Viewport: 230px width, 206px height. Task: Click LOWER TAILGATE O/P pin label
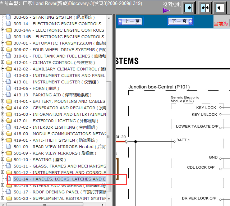(197, 126)
